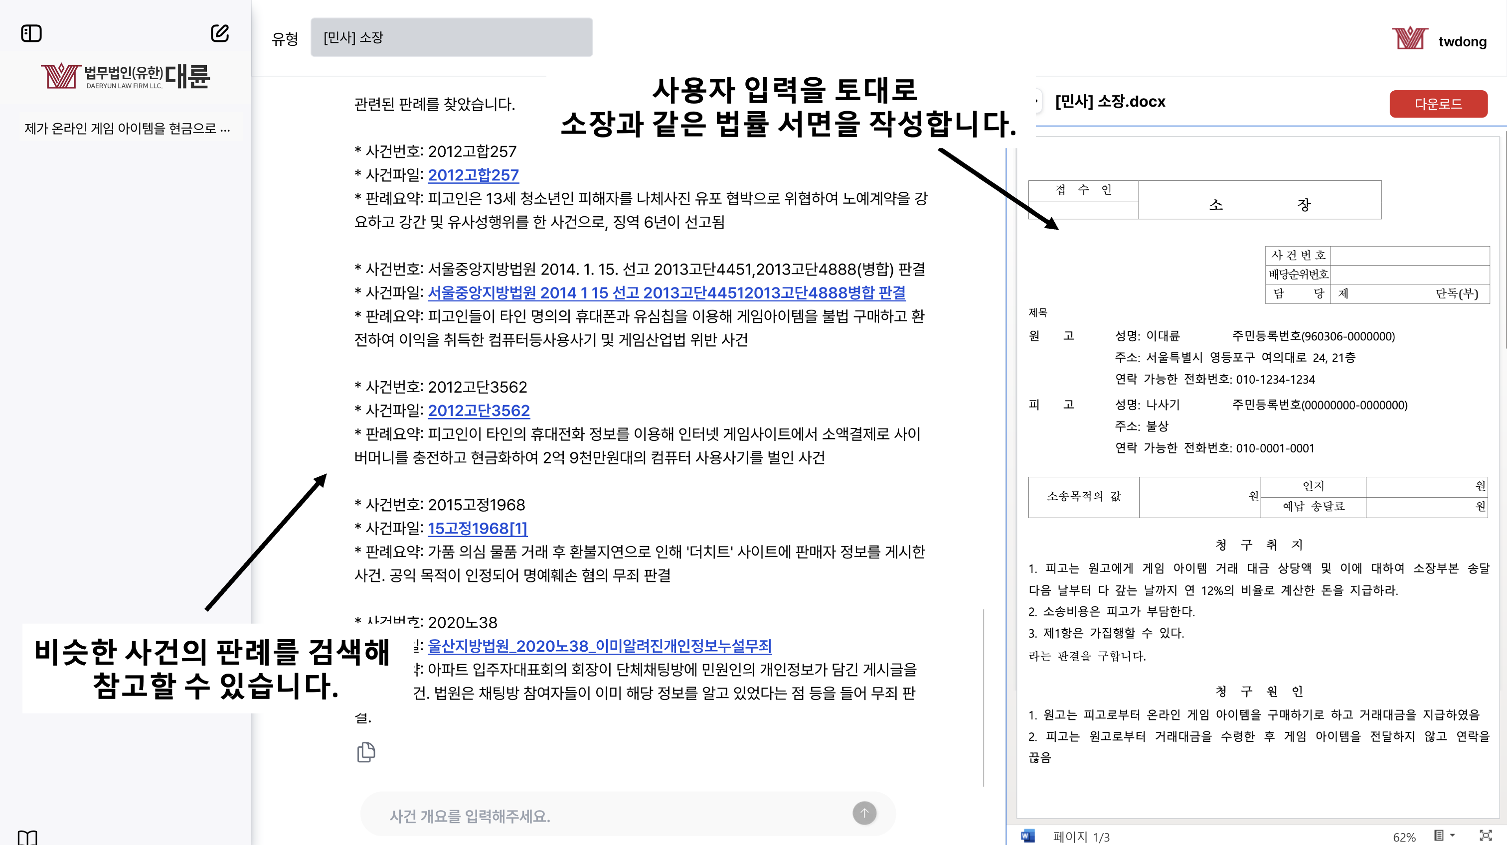Open the book guide icon in the sidebar
The width and height of the screenshot is (1507, 845).
(27, 838)
